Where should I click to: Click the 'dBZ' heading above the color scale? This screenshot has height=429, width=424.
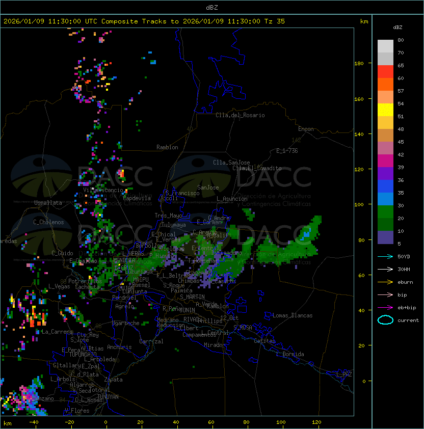397,28
